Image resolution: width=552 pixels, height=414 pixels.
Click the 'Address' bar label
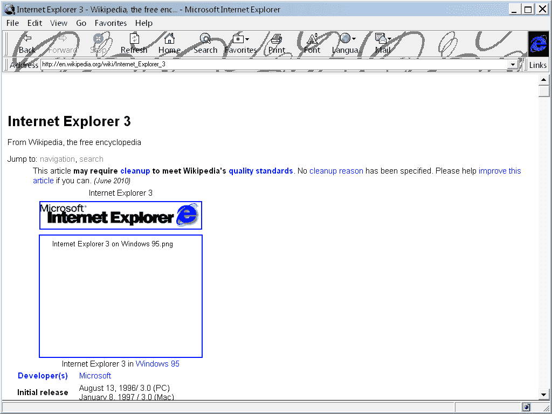coord(24,65)
